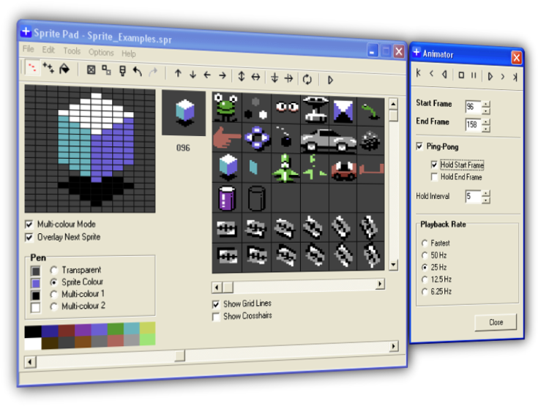Toggle Overlay Next Sprite checkbox
The height and width of the screenshot is (406, 538).
[29, 237]
